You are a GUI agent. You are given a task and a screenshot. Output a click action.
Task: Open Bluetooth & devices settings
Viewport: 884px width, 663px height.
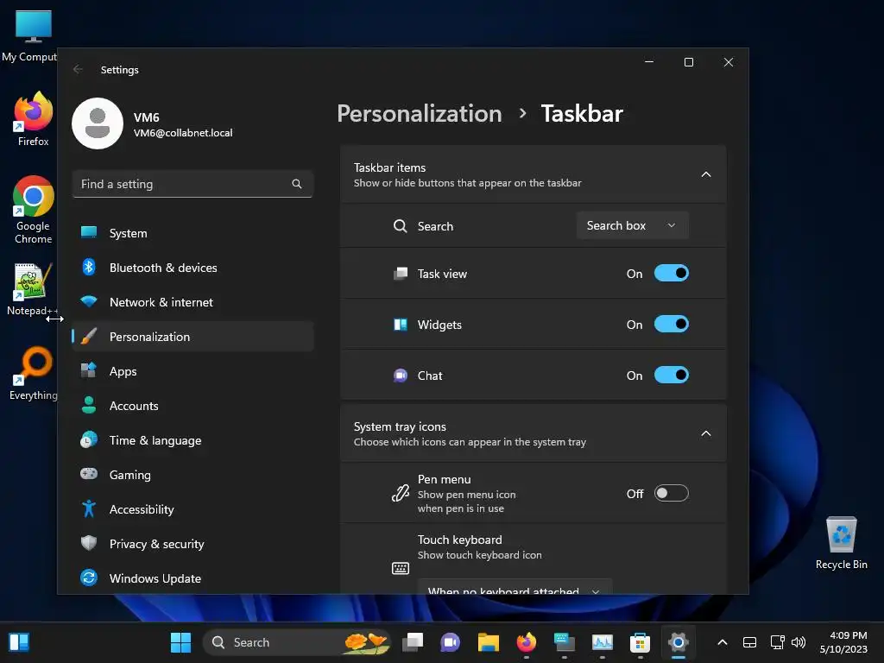click(x=193, y=268)
